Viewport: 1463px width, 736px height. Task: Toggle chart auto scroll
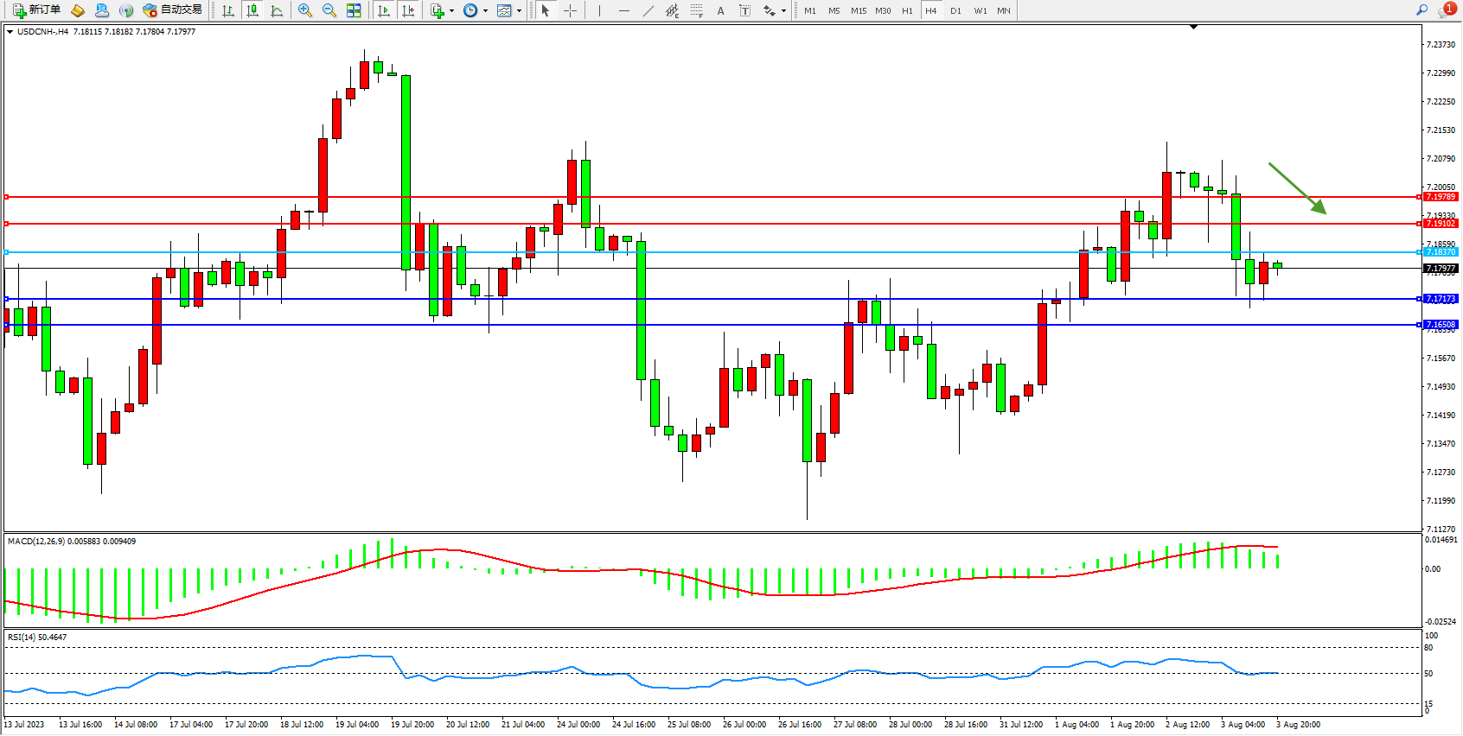tap(384, 10)
